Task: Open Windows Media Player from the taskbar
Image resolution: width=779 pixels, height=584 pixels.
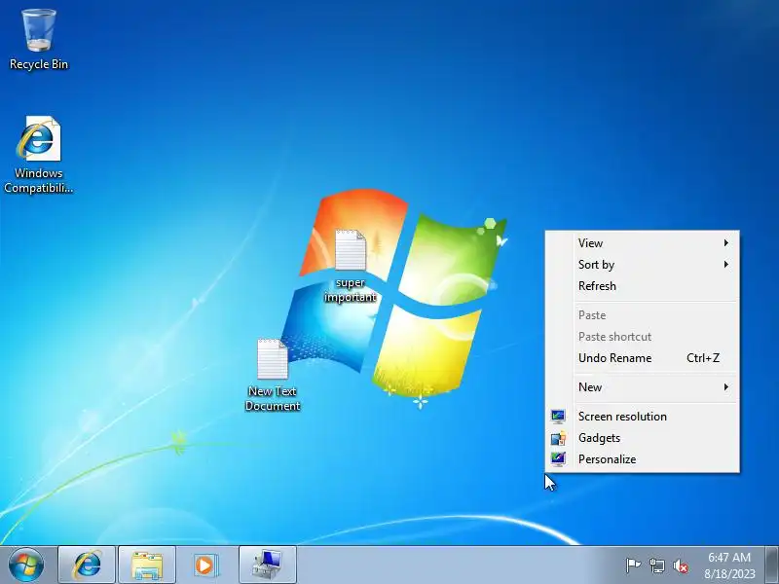Action: coord(204,566)
